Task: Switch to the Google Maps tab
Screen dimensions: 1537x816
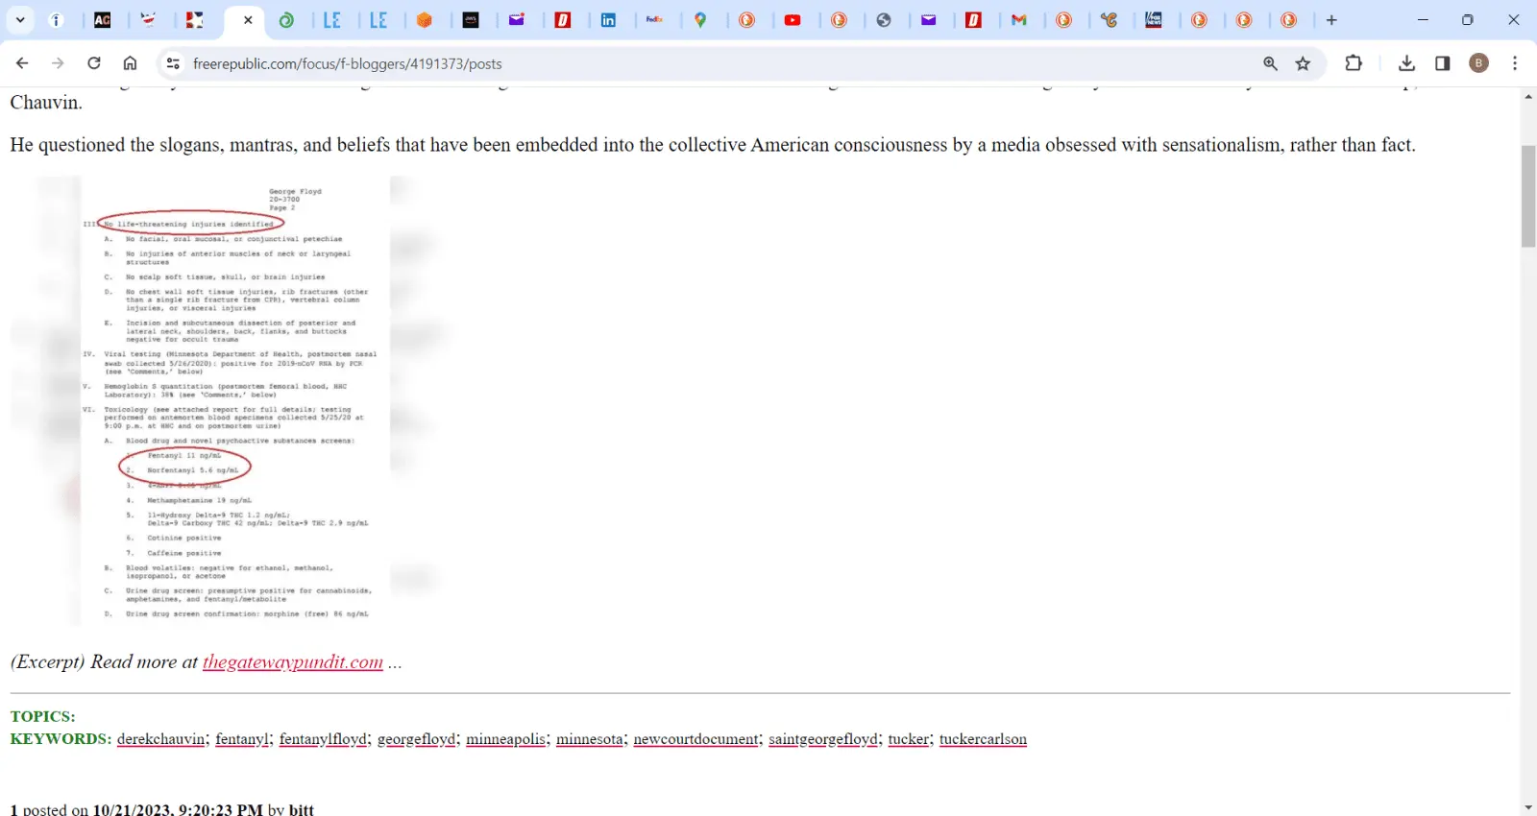Action: pyautogui.click(x=700, y=20)
